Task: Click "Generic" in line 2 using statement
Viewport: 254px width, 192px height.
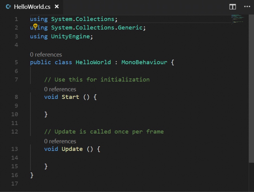Action: 130,28
